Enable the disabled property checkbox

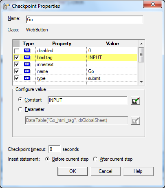pyautogui.click(x=17, y=51)
